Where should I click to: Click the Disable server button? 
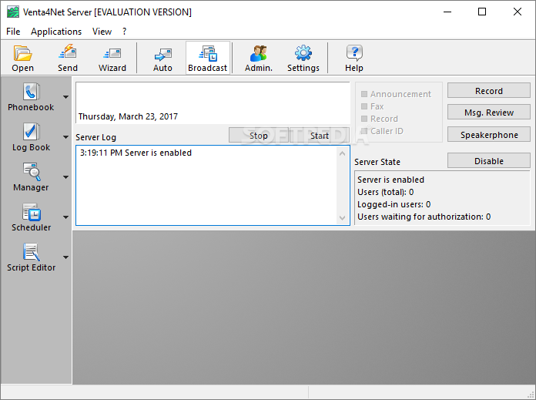489,161
